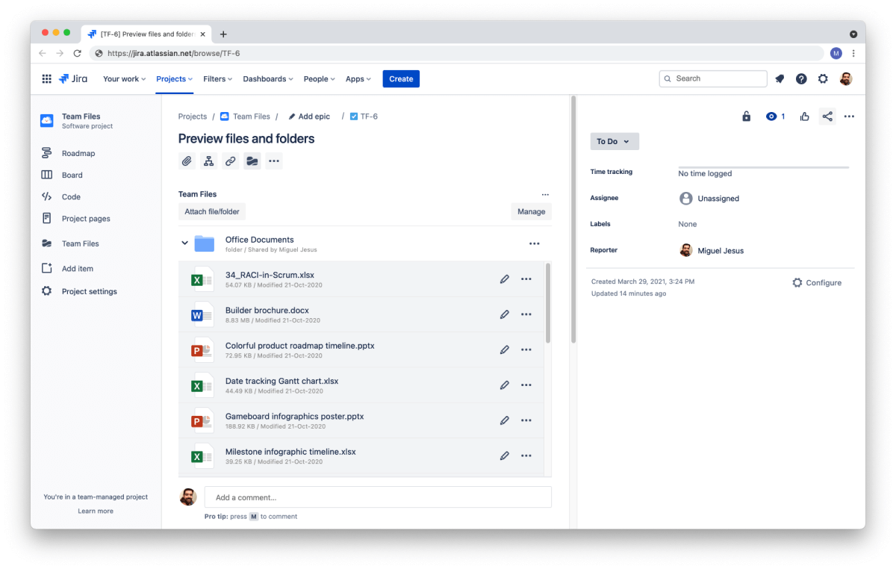
Task: Open more options for 34_RACI-in-Scrum.xlsx
Action: point(526,279)
